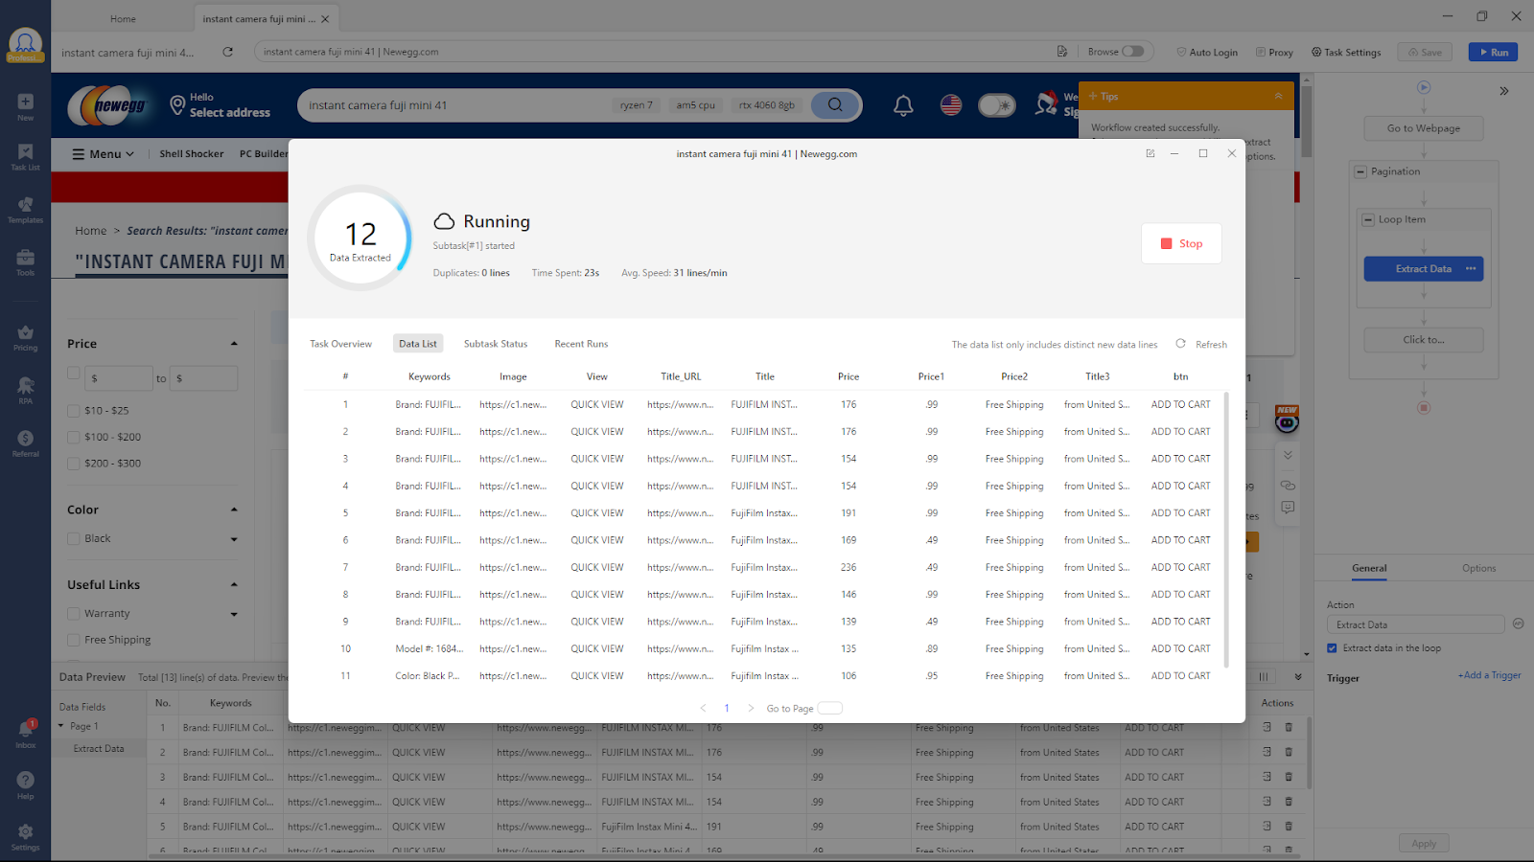Screen dimensions: 1534x862
Task: Check the Free Shipping filter checkbox
Action: (73, 639)
